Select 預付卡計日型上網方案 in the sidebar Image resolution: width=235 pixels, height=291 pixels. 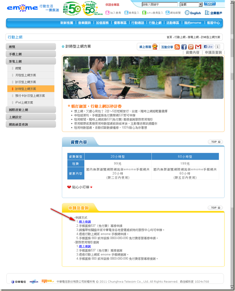31,96
